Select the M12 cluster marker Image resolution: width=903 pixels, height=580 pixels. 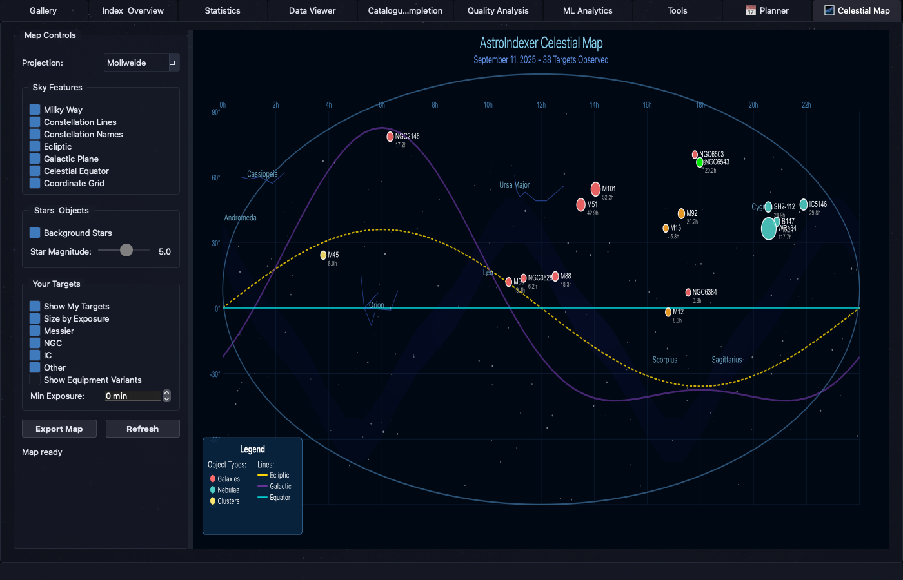[x=668, y=313]
